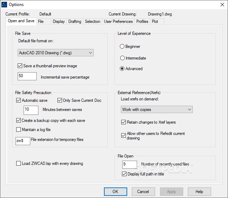Select the Selection tab
Screen dimensions: 228x198
tap(92, 21)
